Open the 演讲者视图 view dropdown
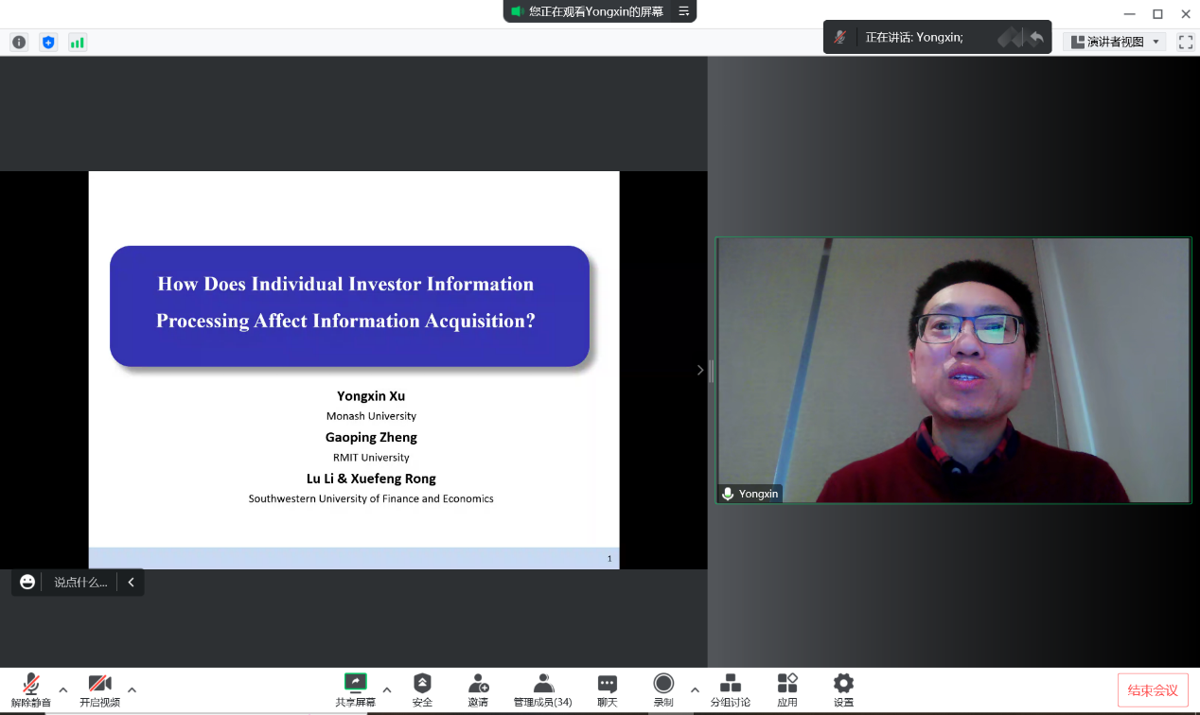This screenshot has height=715, width=1200. pos(1115,42)
